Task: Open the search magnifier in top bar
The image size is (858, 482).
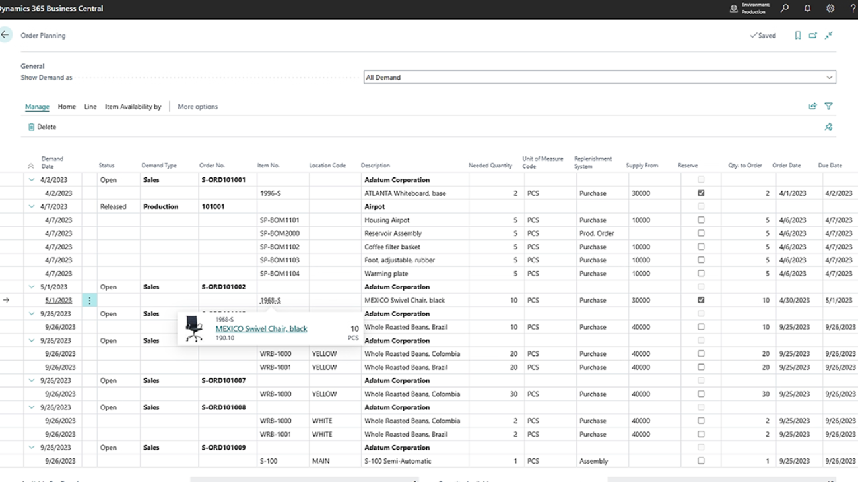Action: coord(785,9)
